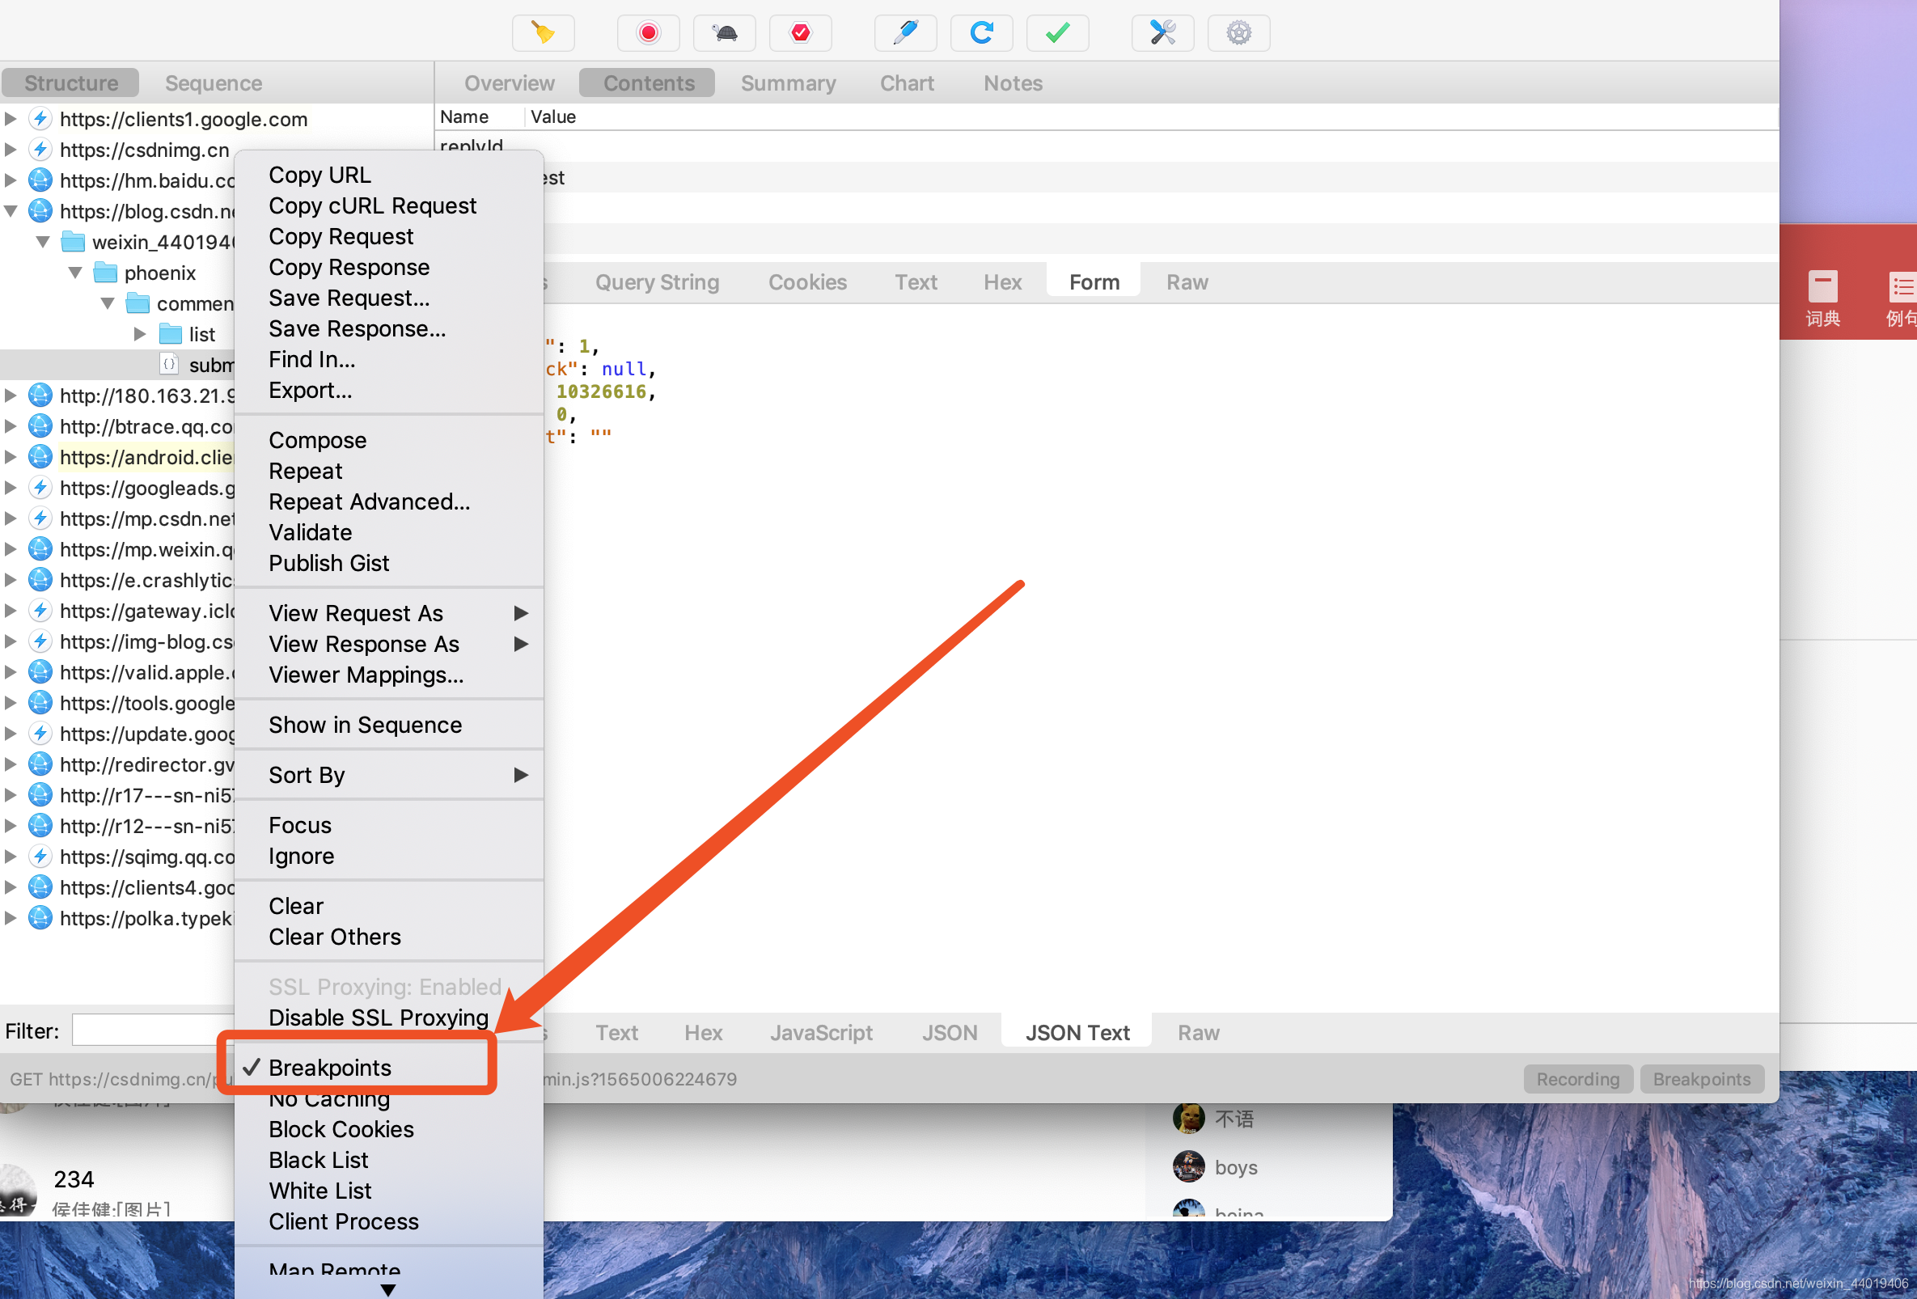Collapse the phoenix folder
The width and height of the screenshot is (1917, 1299).
tap(75, 272)
